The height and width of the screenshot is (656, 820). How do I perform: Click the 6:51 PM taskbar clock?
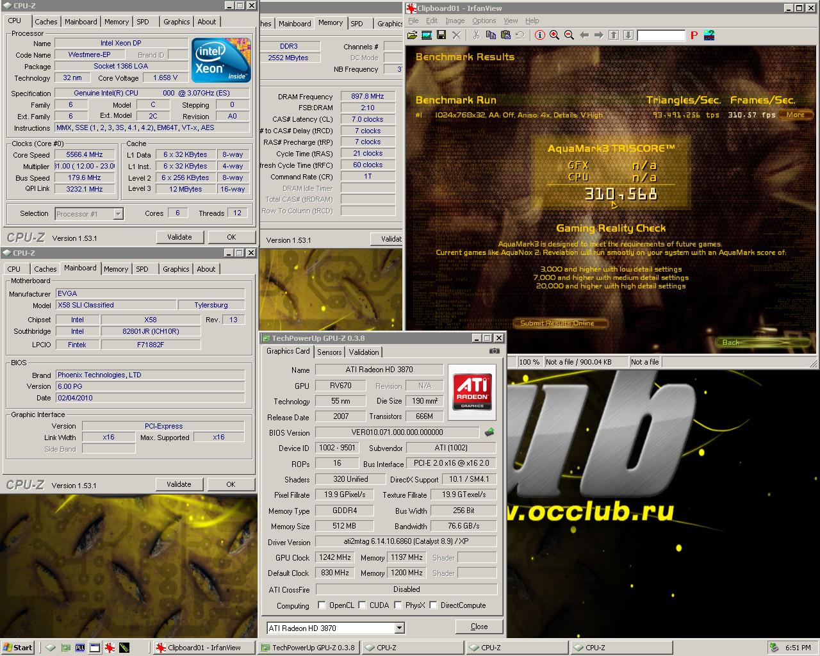(798, 648)
